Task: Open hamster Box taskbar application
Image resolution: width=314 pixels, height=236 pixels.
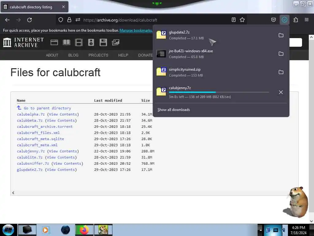Action: pyautogui.click(x=103, y=230)
